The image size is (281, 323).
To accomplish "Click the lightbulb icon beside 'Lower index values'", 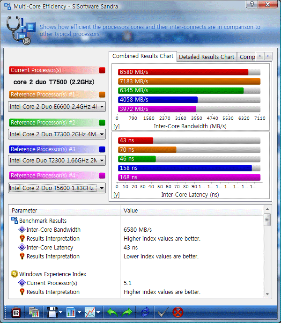I will click(22, 256).
